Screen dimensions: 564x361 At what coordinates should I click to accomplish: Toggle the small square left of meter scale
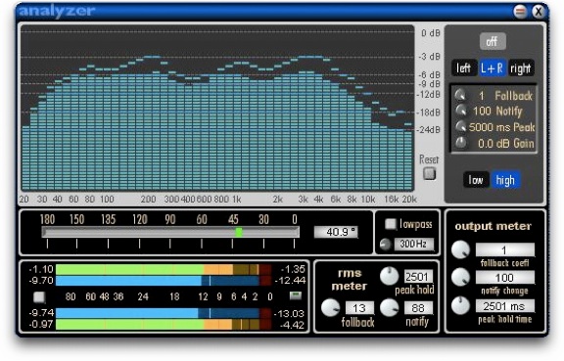coord(39,297)
